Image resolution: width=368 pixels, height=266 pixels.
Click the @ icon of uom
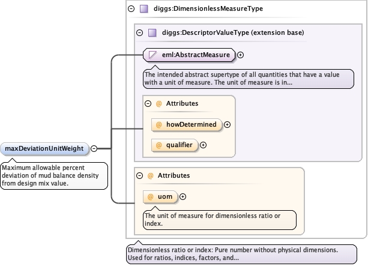(150, 196)
